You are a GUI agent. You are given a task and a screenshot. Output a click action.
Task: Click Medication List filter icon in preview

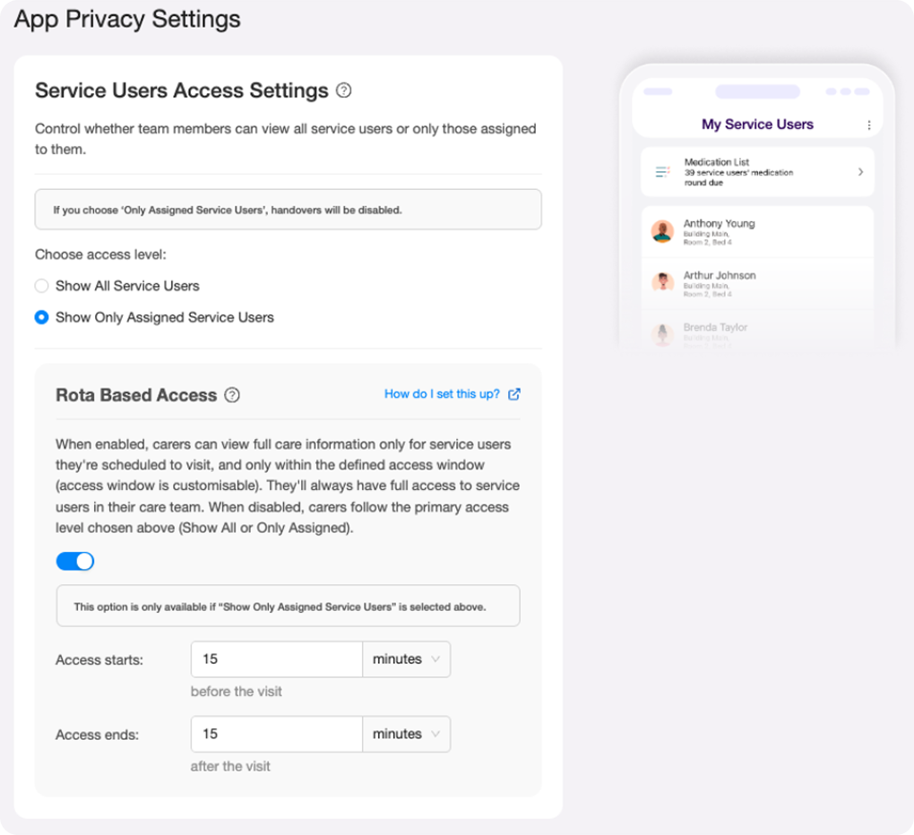click(662, 171)
